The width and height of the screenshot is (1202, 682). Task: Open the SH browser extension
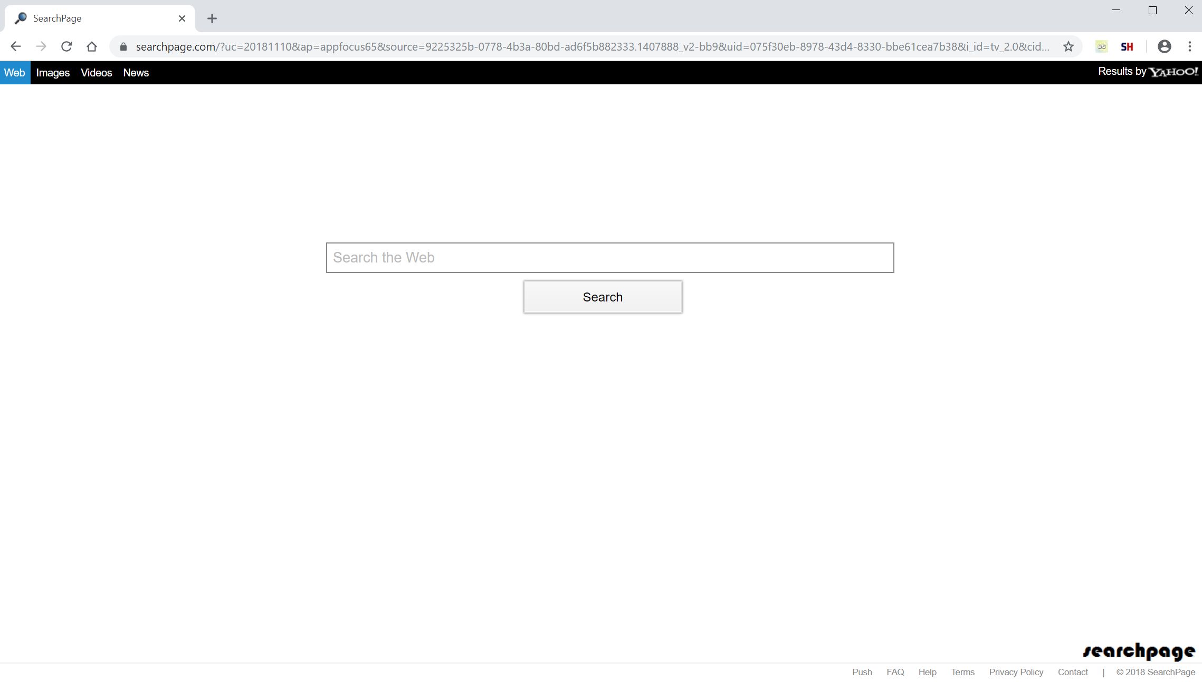coord(1127,46)
